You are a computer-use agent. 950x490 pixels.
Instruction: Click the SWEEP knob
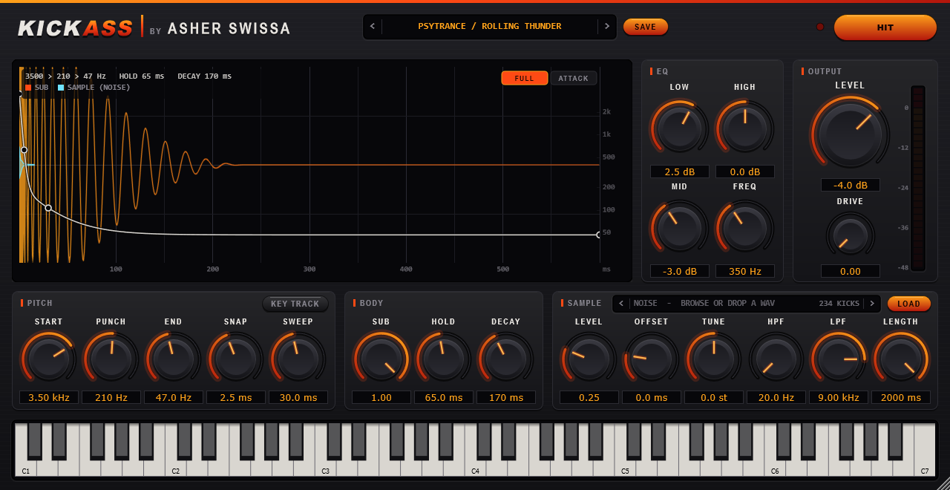coord(298,358)
